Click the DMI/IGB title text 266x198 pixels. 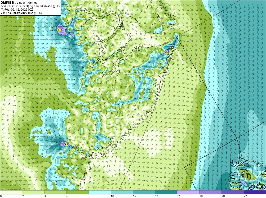(x=7, y=3)
